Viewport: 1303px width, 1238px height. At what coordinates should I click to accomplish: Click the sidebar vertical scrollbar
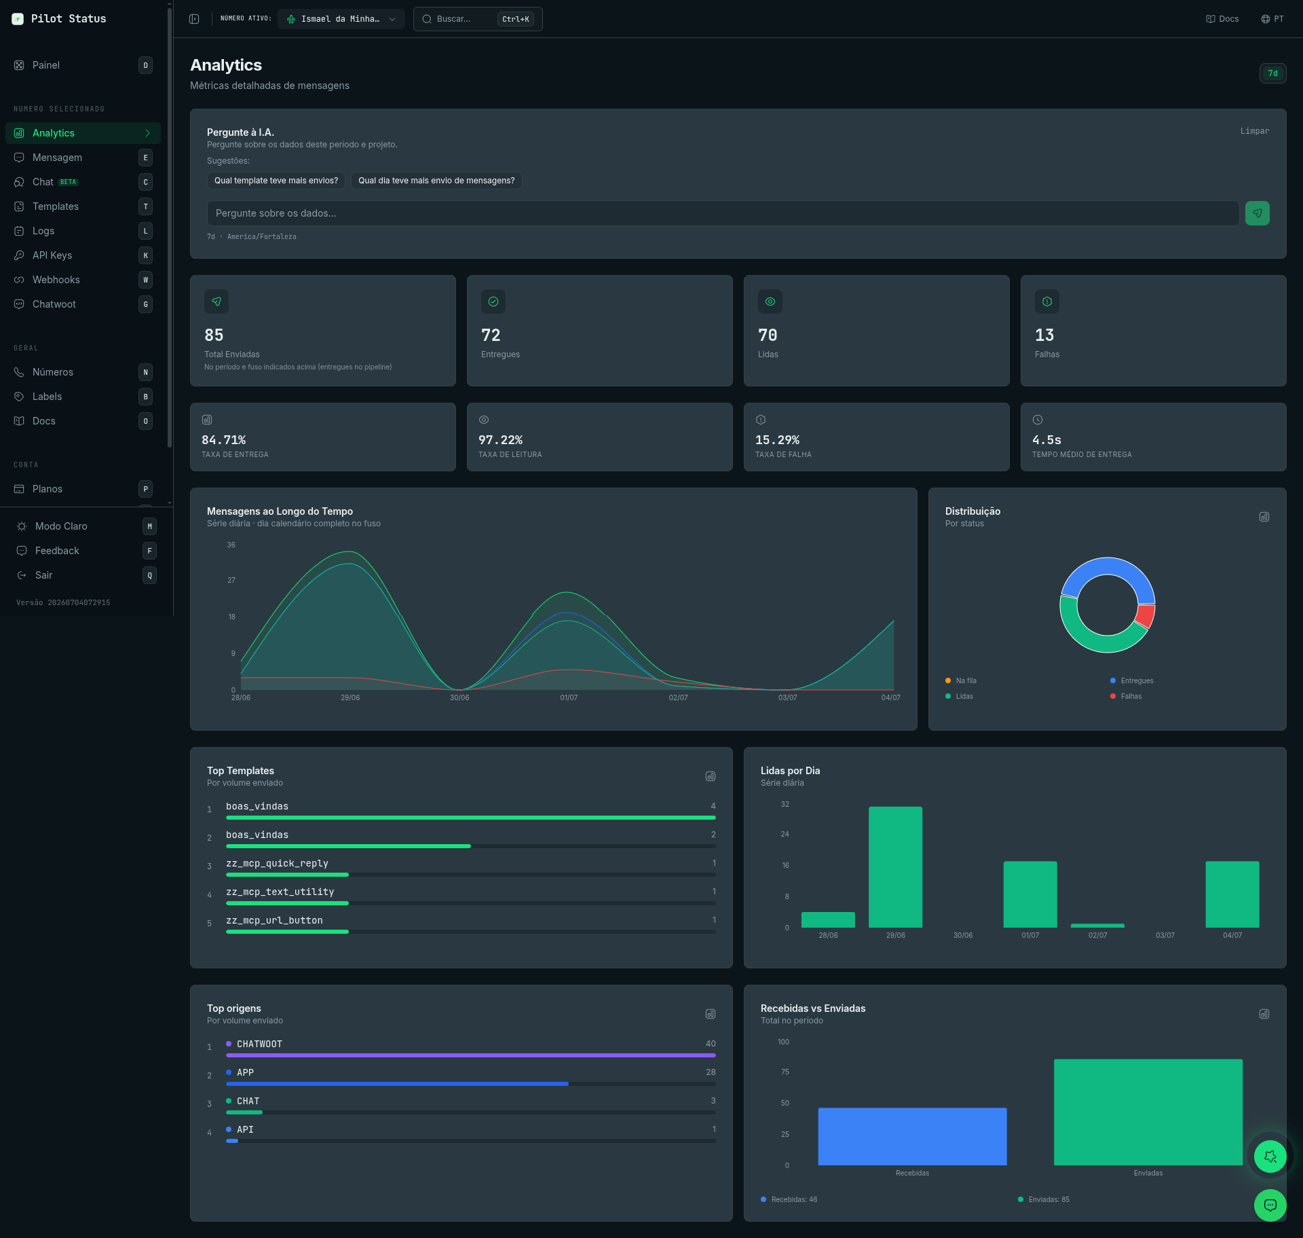(169, 228)
